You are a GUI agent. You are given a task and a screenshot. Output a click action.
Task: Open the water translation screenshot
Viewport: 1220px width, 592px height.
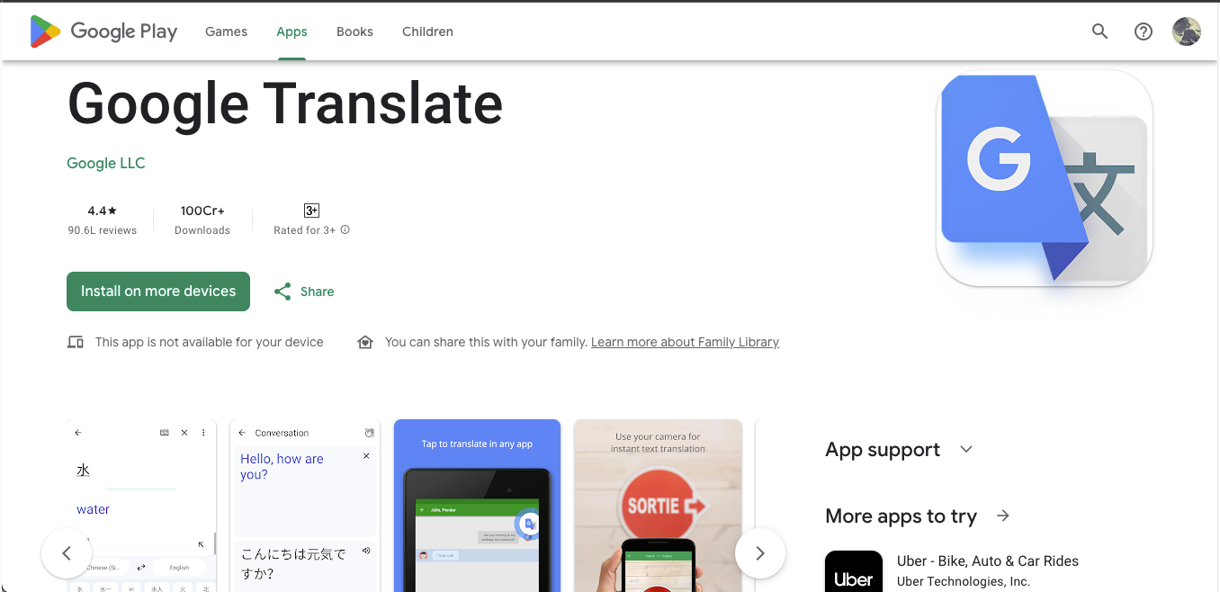point(142,506)
